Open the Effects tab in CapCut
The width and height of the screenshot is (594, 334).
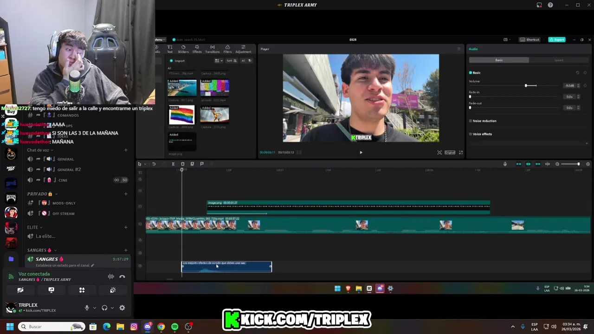pos(197,49)
